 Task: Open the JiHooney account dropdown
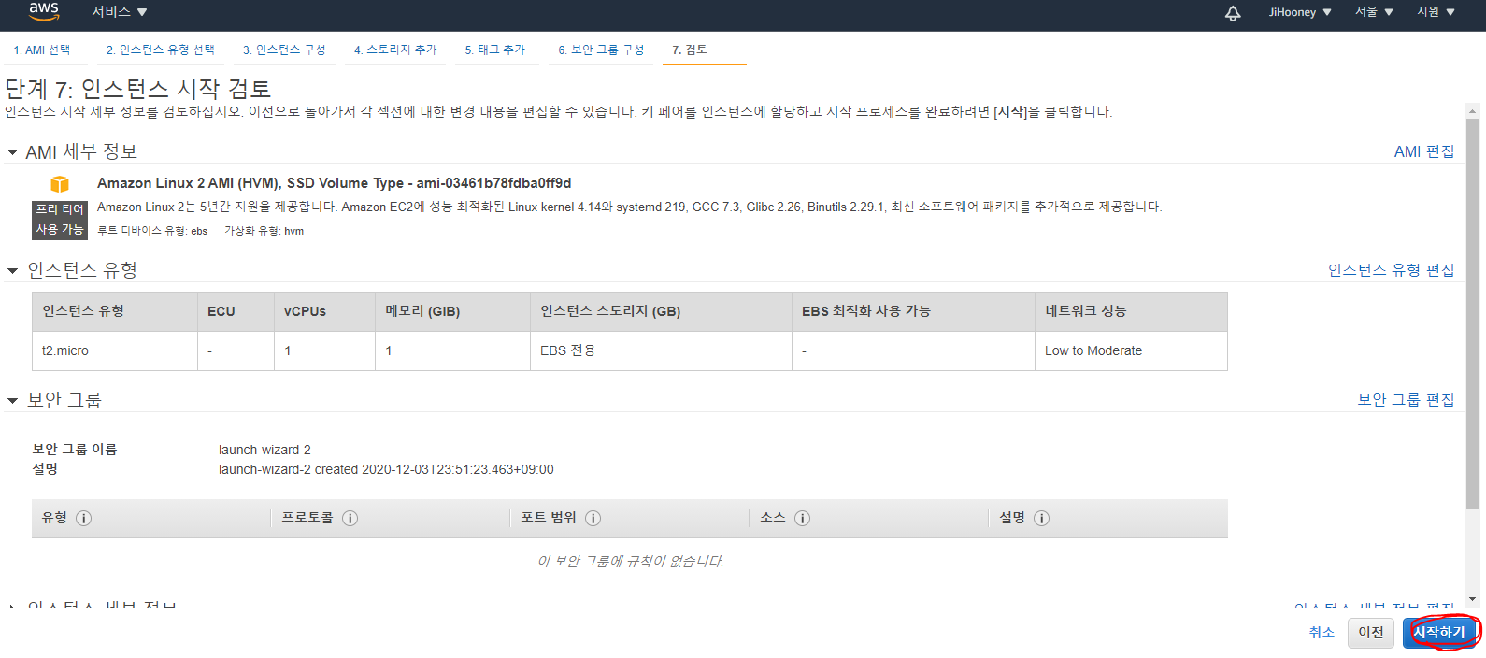(x=1300, y=12)
